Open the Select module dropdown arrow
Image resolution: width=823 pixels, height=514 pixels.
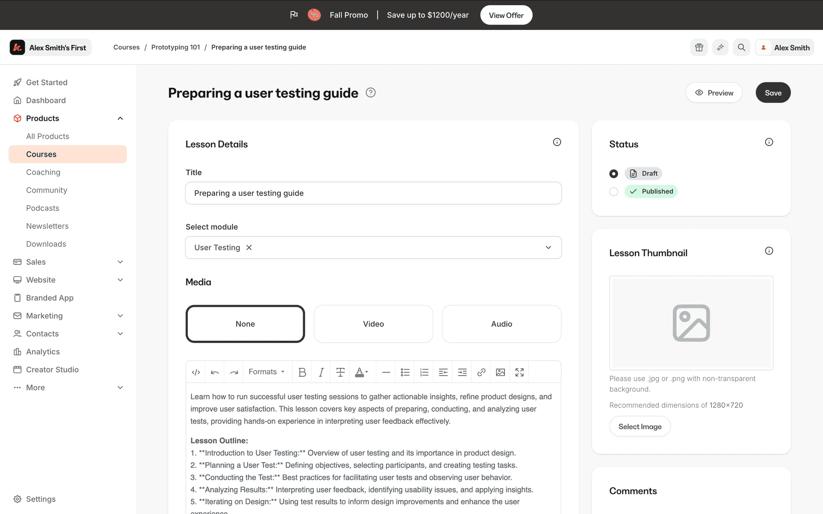coord(548,248)
